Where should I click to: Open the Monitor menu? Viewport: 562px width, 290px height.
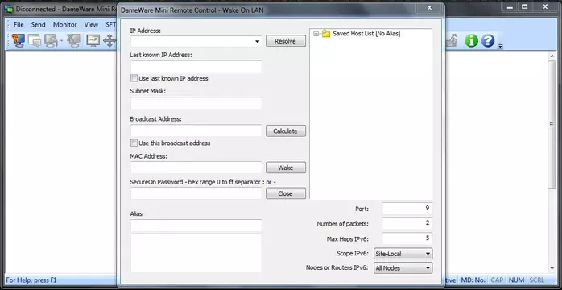point(65,25)
